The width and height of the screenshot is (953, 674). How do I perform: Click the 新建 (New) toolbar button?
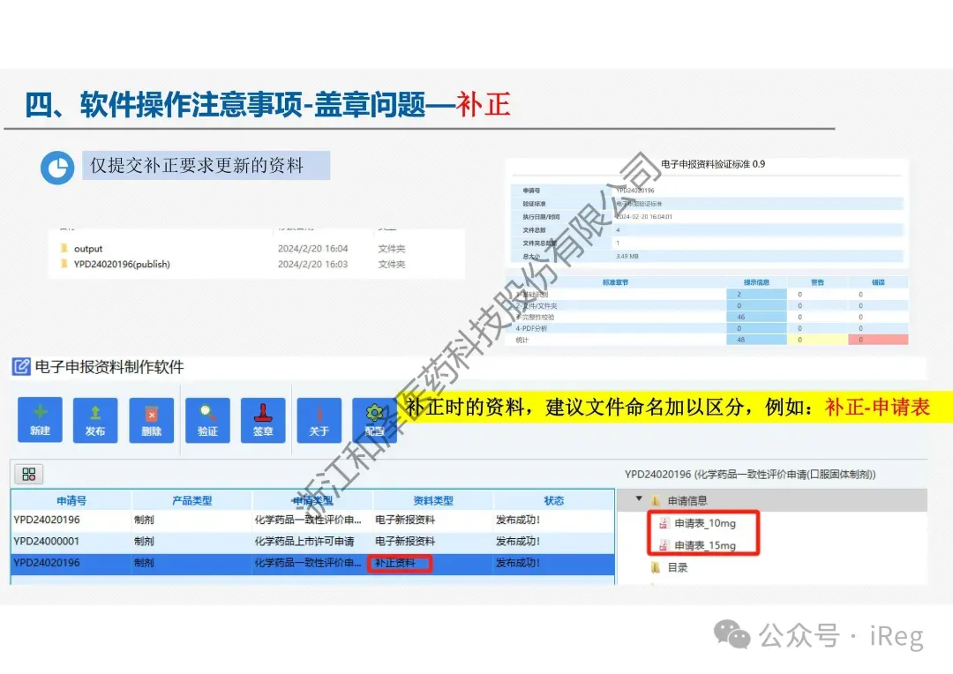tap(40, 419)
